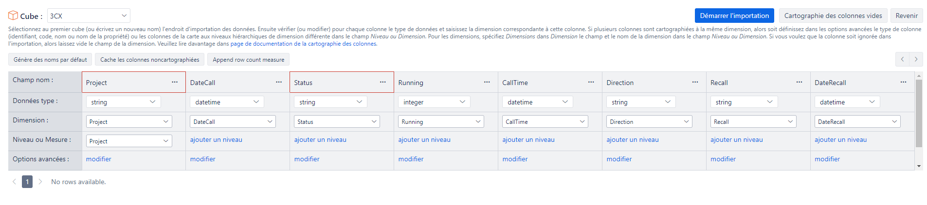Click modifier under the CallTime column
This screenshot has width=927, height=205.
point(515,159)
